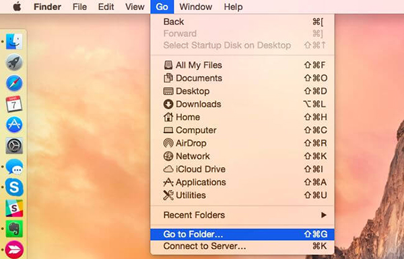Open System Preferences gear icon
The height and width of the screenshot is (259, 404).
tap(14, 146)
